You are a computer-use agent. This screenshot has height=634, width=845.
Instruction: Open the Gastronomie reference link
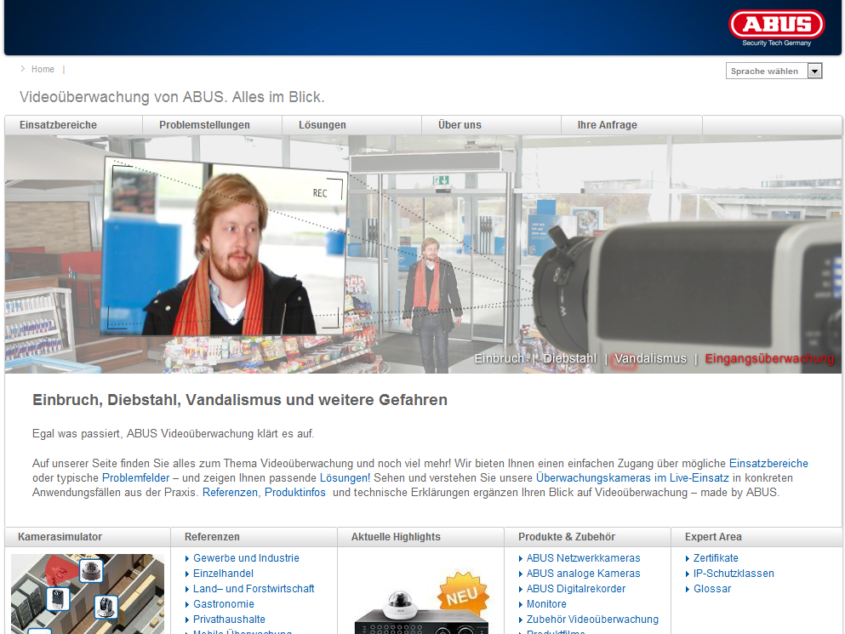224,604
